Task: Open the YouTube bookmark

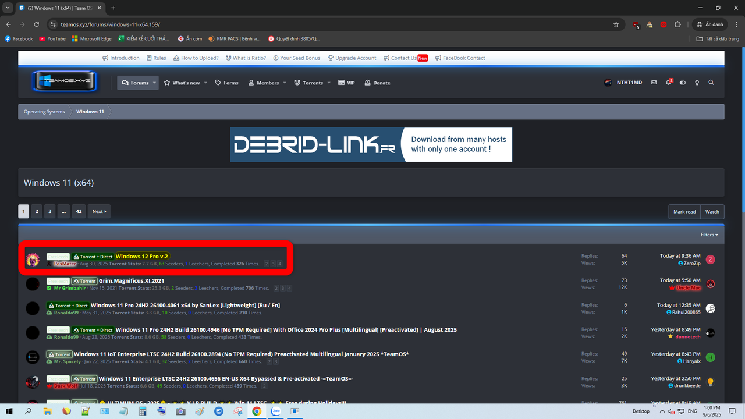Action: pyautogui.click(x=52, y=39)
